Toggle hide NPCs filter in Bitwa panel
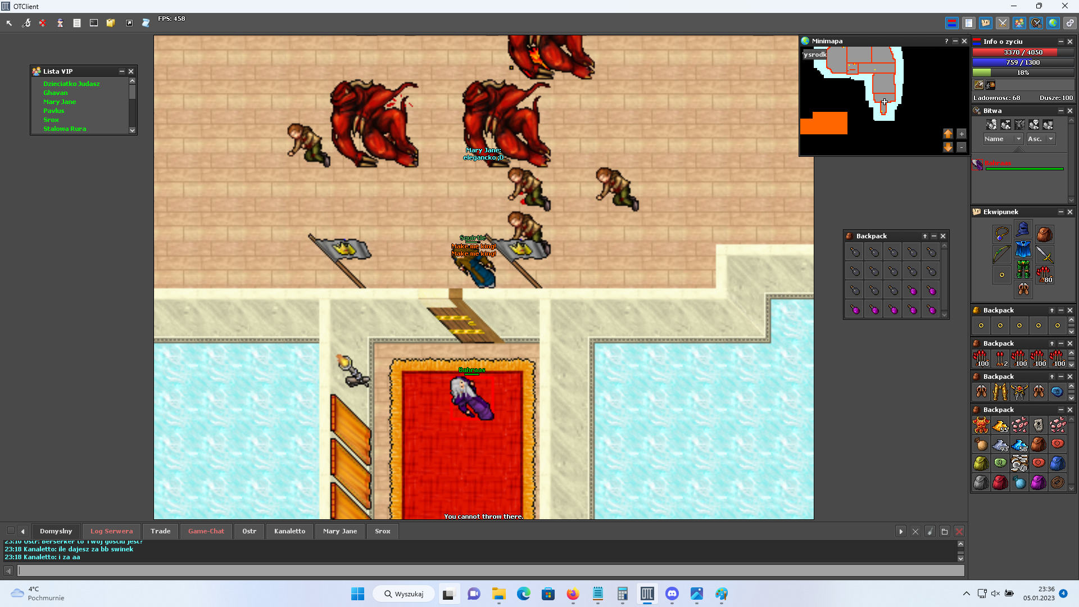Screen dimensions: 1079x607 click(x=1005, y=125)
